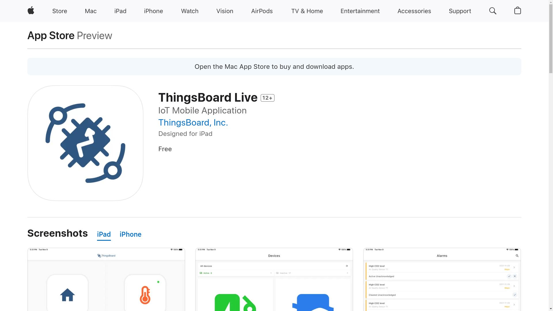553x311 pixels.
Task: Open the Mac menu item
Action: (x=90, y=11)
